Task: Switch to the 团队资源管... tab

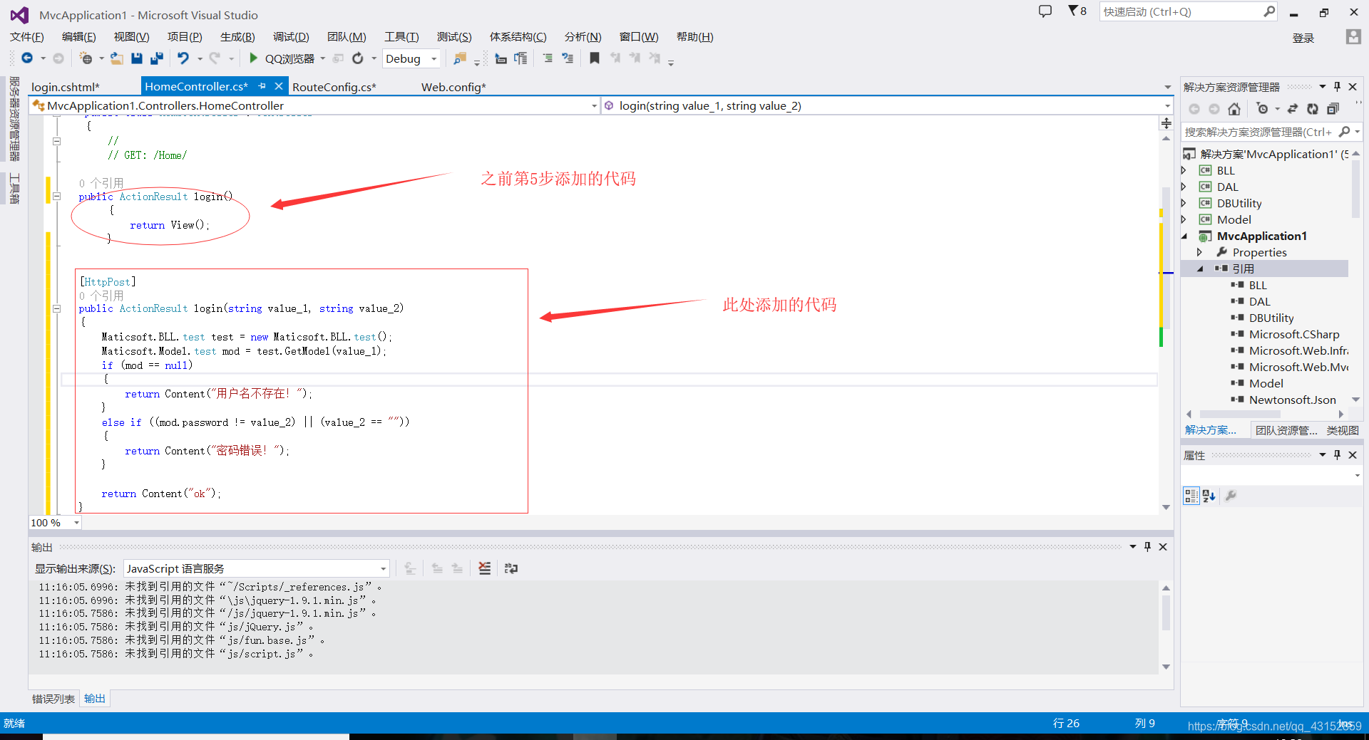Action: [x=1286, y=430]
